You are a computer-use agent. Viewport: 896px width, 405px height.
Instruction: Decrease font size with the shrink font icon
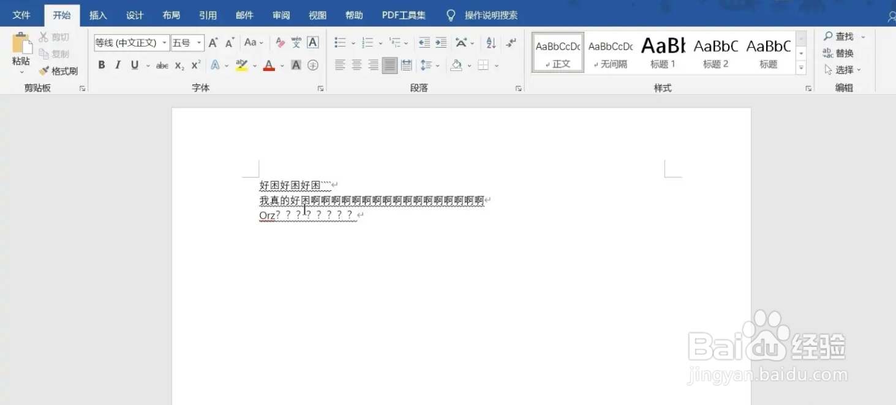[230, 43]
